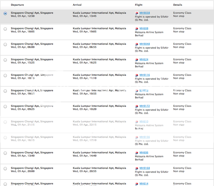Select the 20:00 departure radio button
214x186 pixels.
5,169
